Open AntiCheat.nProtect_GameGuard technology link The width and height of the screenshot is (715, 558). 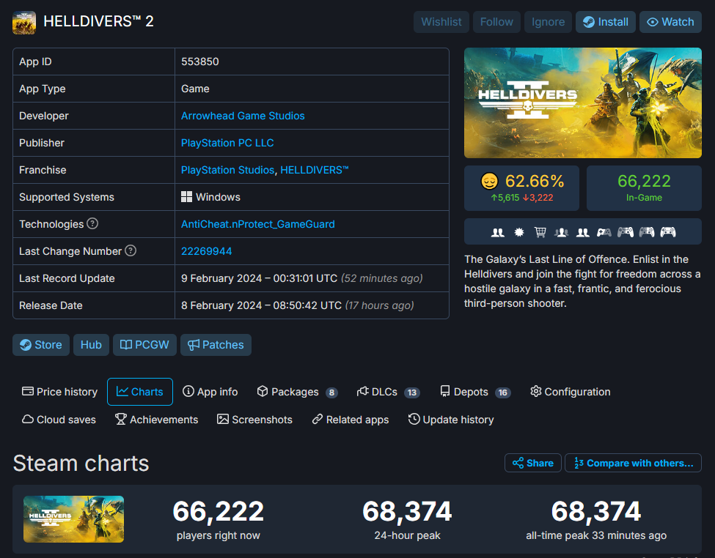(257, 224)
